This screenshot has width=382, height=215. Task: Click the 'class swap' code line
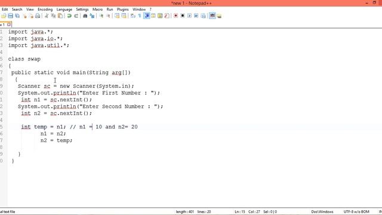(24, 59)
